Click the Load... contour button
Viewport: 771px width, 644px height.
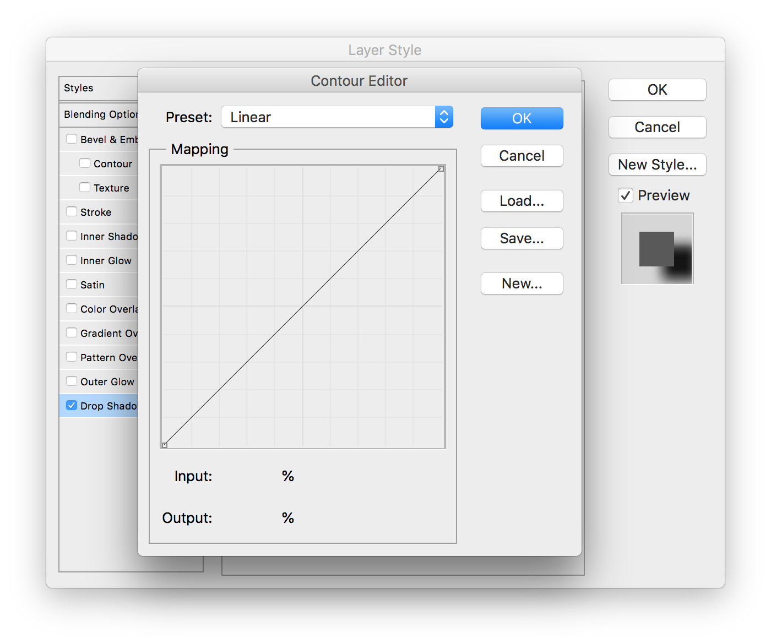[522, 201]
